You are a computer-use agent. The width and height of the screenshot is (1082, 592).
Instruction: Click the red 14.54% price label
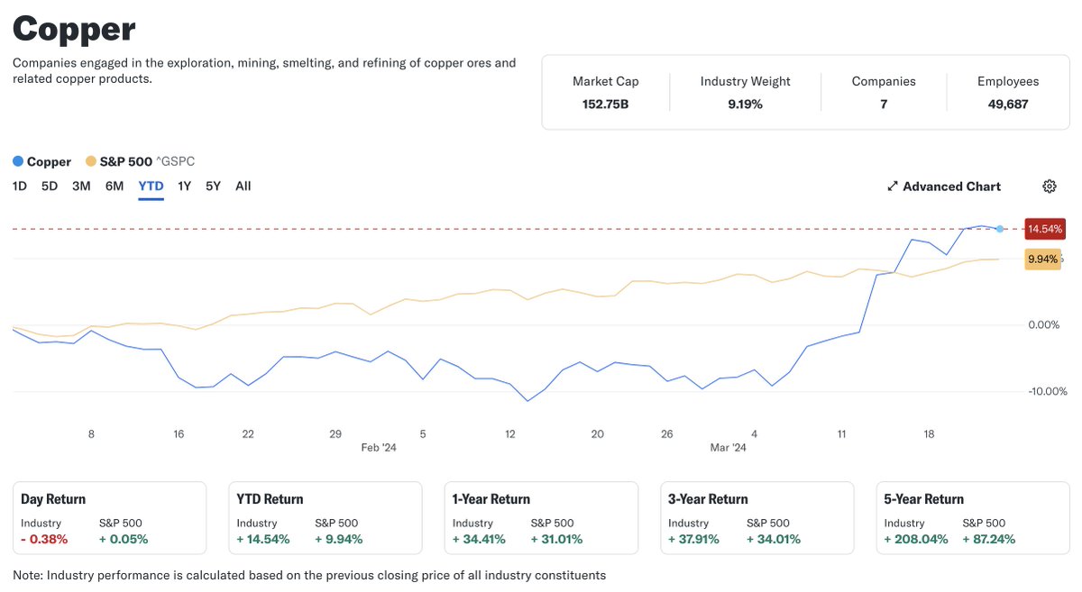[1045, 229]
